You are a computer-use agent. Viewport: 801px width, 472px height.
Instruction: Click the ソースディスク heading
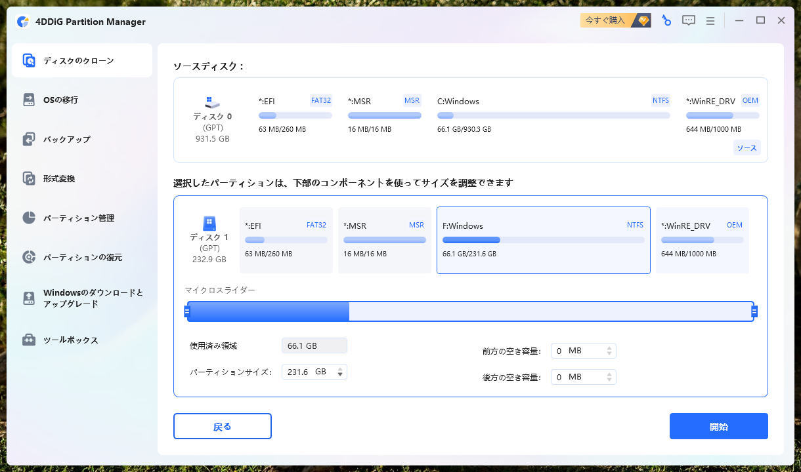(x=208, y=67)
